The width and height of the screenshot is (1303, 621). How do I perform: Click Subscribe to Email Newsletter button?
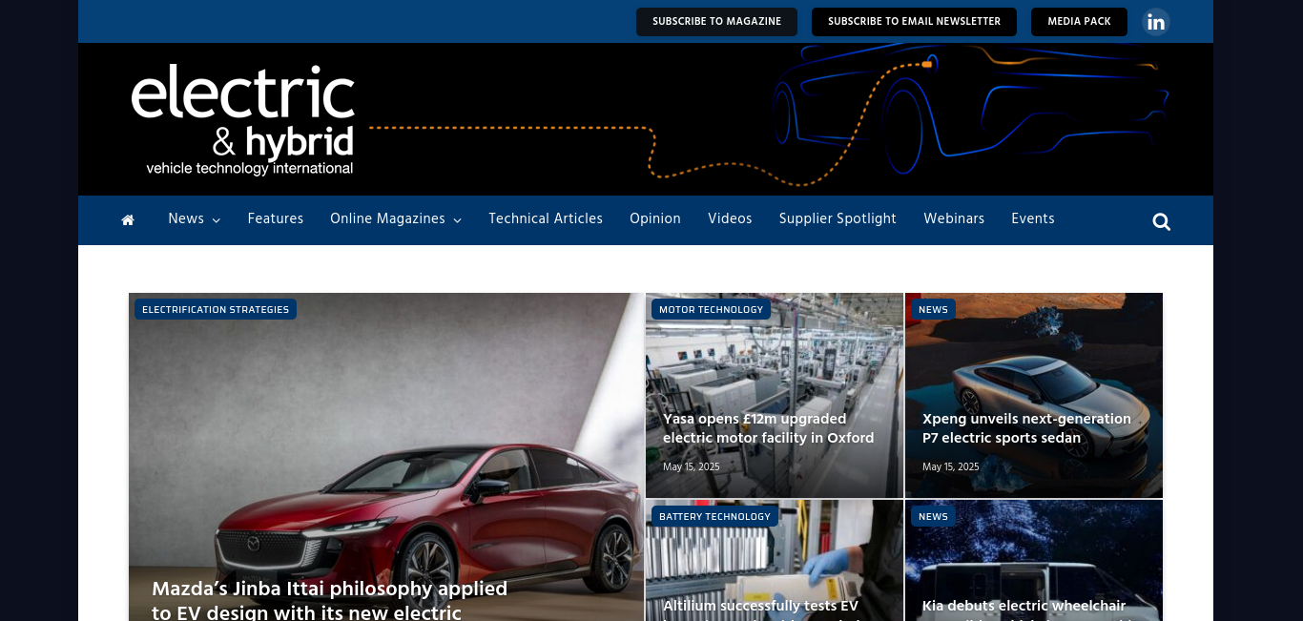(914, 22)
